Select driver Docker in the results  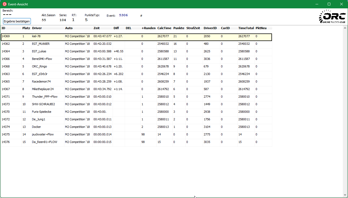(x=37, y=127)
